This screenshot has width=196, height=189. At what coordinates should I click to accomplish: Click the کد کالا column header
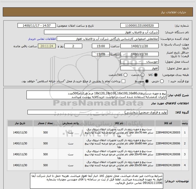pos(168,123)
